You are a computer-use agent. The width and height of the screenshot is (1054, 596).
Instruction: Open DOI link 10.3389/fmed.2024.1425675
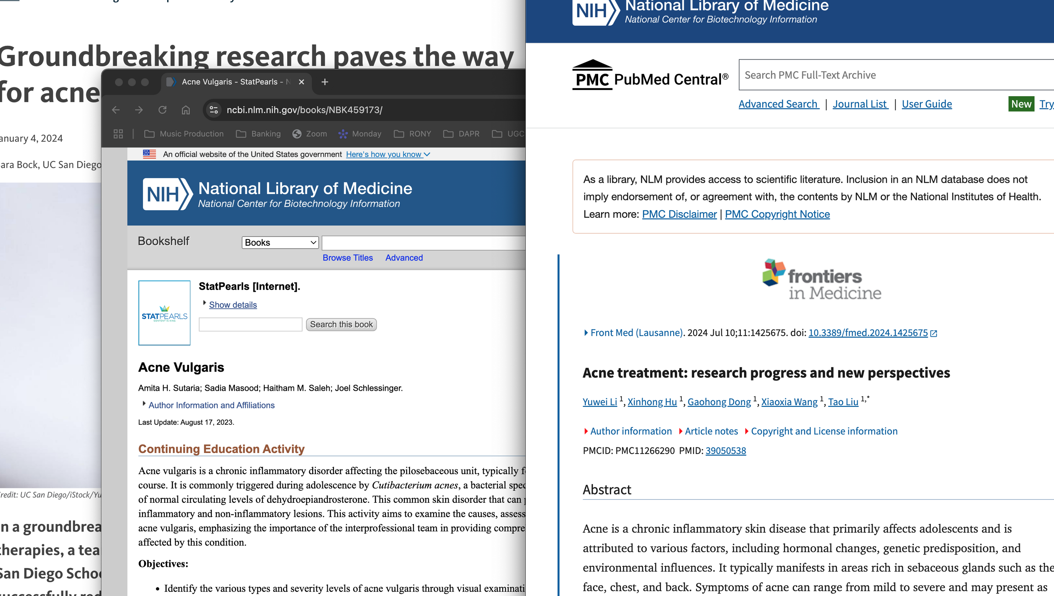point(868,333)
